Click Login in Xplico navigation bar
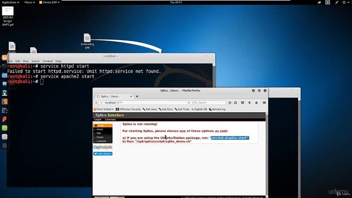The height and width of the screenshot is (198, 352). coord(98,119)
